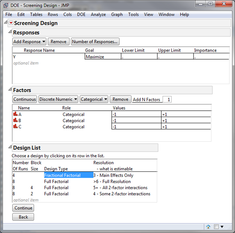Open the Discrete Numeric dropdown
Screen dimensions: 235x233
point(58,99)
